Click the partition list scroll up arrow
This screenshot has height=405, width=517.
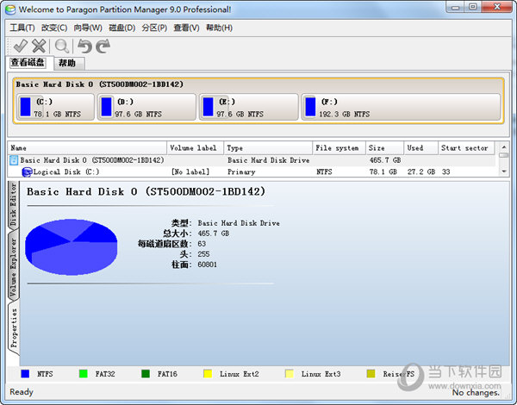tap(504, 146)
